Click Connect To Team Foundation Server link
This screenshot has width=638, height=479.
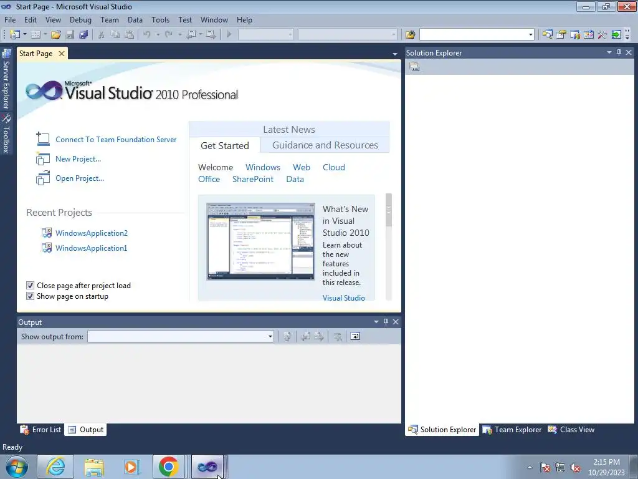tap(116, 139)
